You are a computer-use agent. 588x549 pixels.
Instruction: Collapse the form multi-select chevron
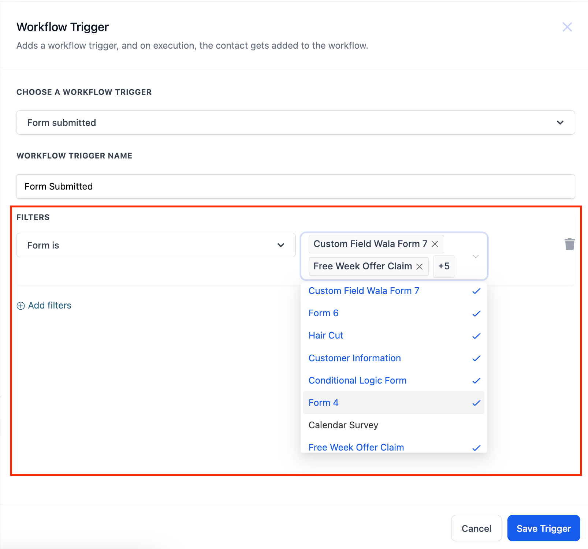point(476,256)
